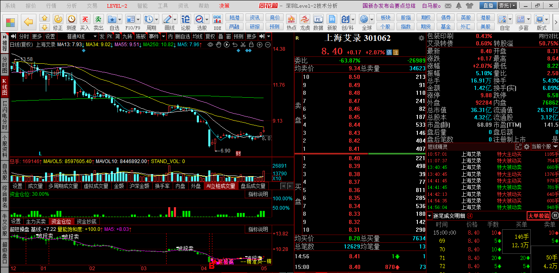The image size is (559, 273).
Task: Click the 买入 buy icon
Action: [x=85, y=19]
